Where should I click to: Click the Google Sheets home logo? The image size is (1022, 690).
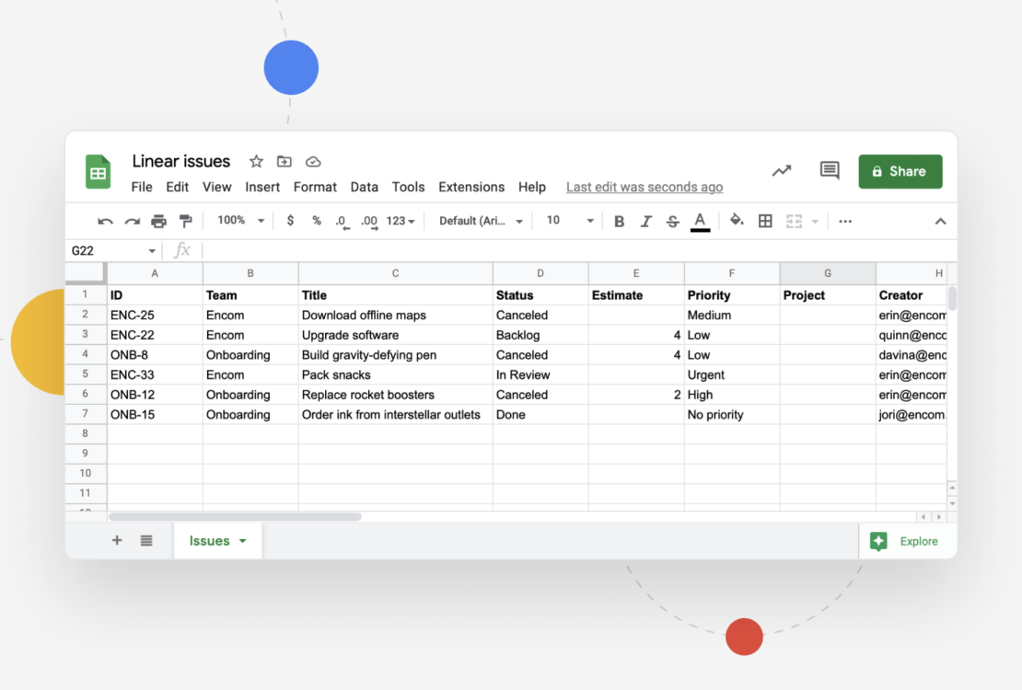coord(98,171)
